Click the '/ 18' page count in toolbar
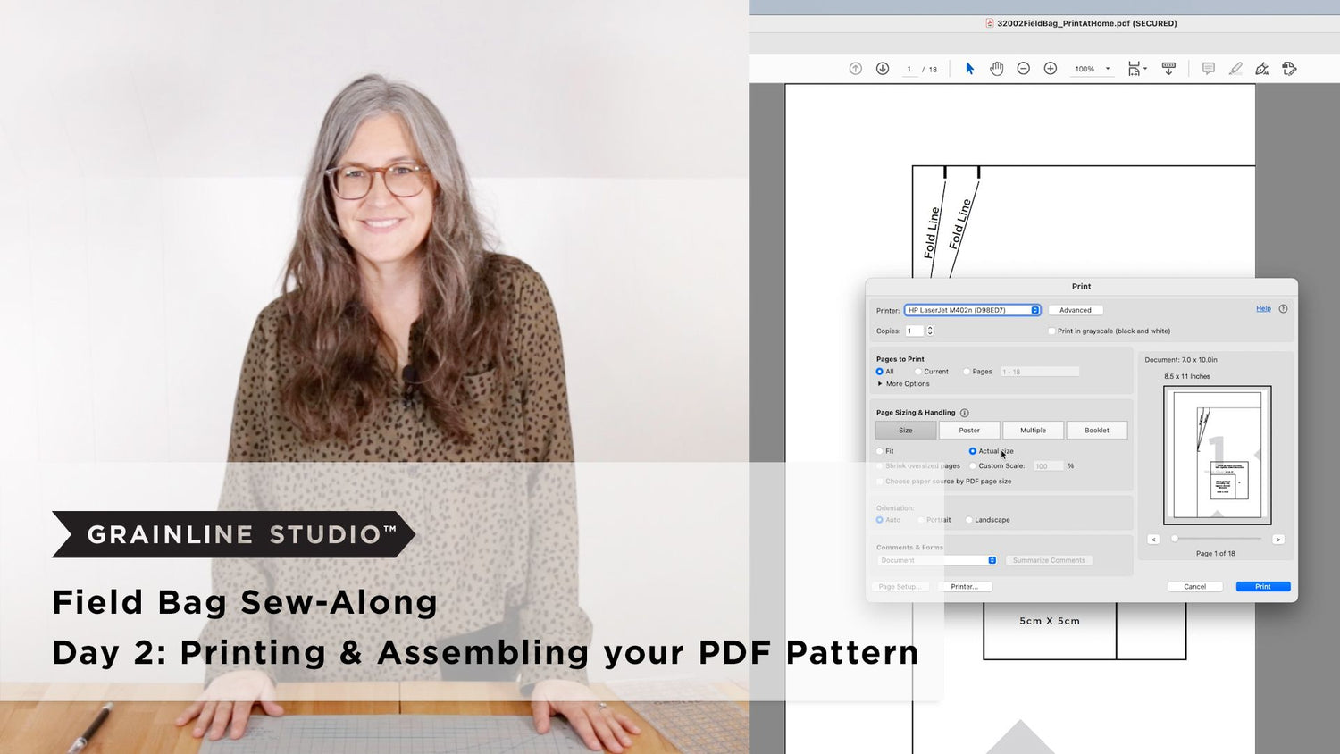Image resolution: width=1340 pixels, height=754 pixels. pyautogui.click(x=930, y=70)
